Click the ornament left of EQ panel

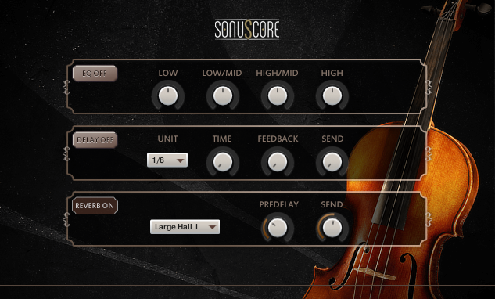[66, 87]
